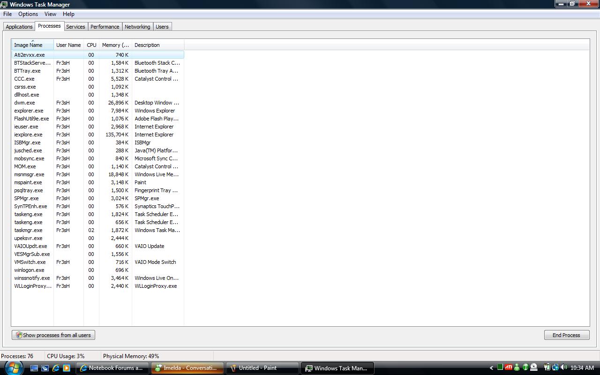Click the volume speaker tray icon
The height and width of the screenshot is (375, 600).
coord(563,367)
